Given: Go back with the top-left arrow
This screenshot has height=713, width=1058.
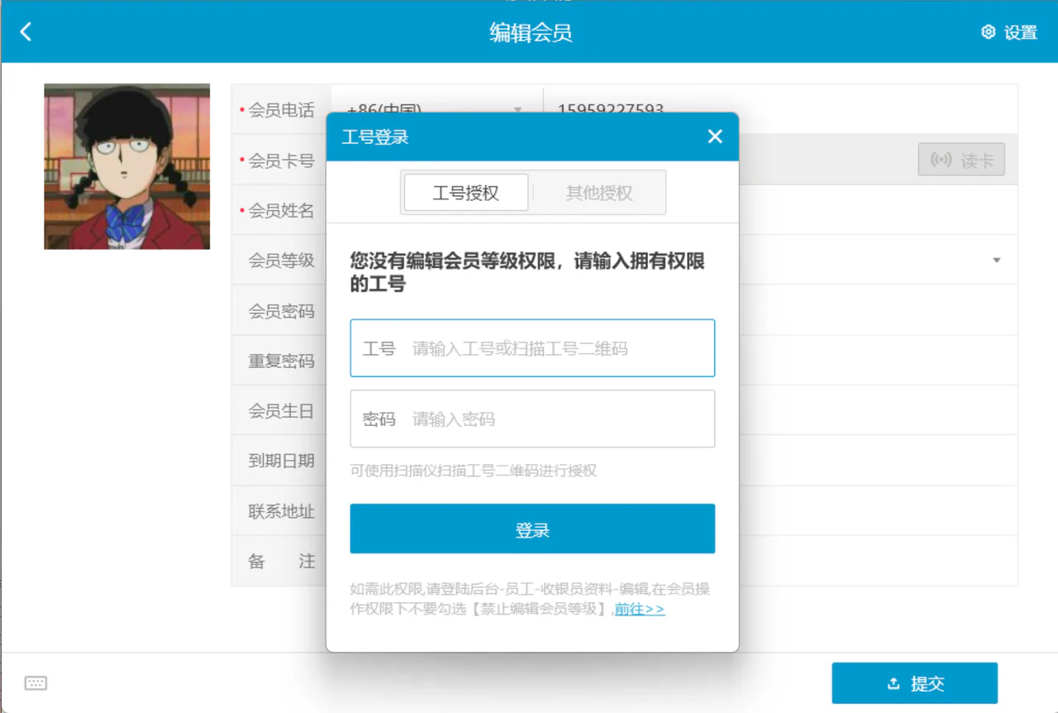Looking at the screenshot, I should (x=26, y=31).
